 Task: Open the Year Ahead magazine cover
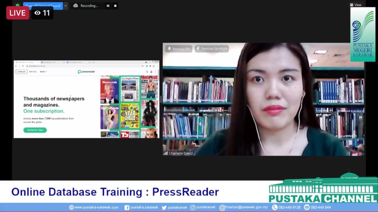pyautogui.click(x=130, y=116)
